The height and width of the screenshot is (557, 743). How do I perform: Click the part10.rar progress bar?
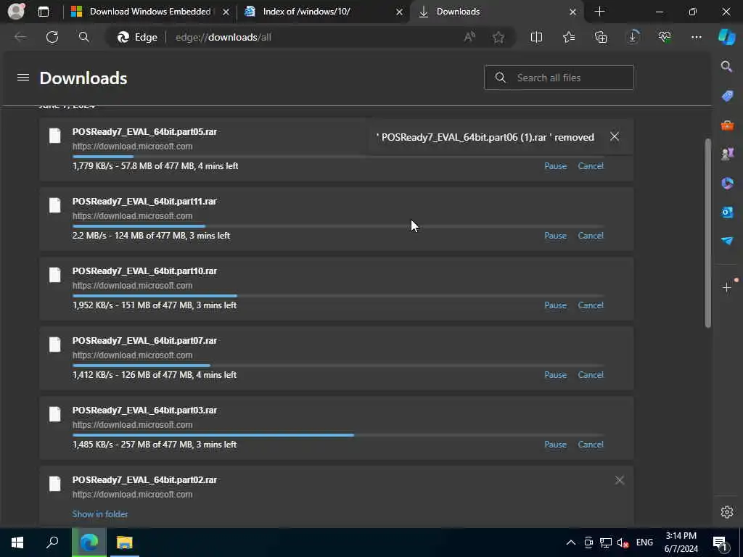tap(338, 296)
